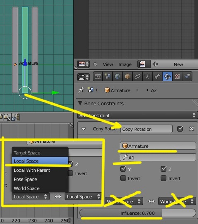This screenshot has width=198, height=224.
Task: Click the Copy Rotation name field
Action: [x=147, y=129]
